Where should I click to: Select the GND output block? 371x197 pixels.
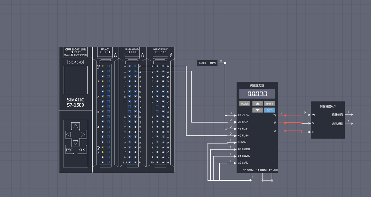coord(207,63)
